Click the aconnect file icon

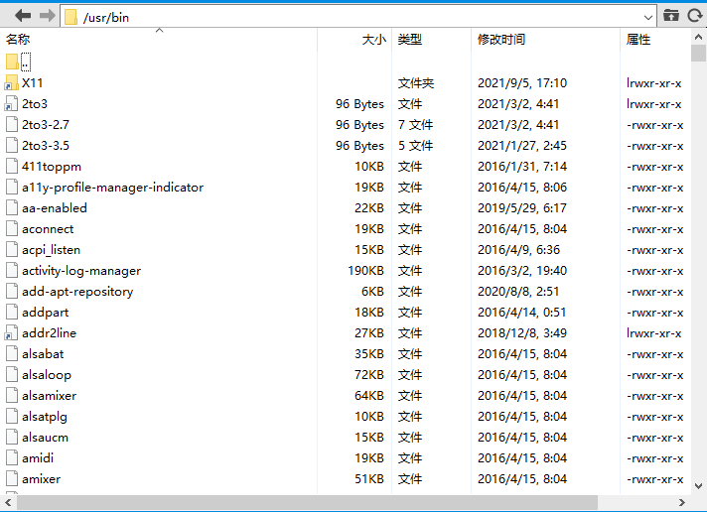point(12,228)
